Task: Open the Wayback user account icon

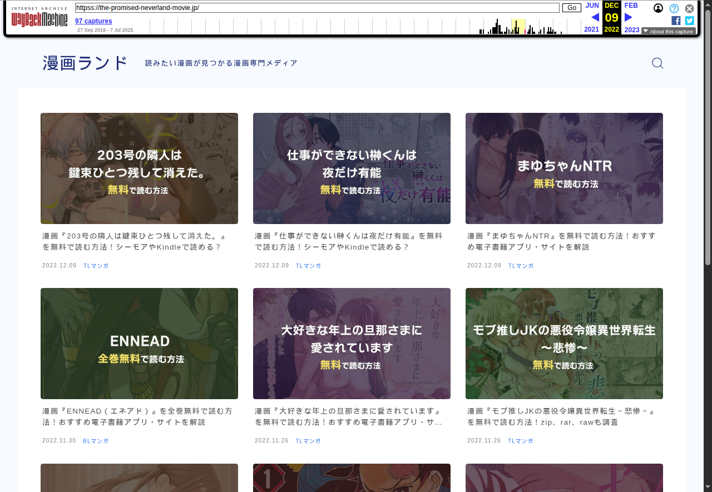Action: [x=658, y=8]
